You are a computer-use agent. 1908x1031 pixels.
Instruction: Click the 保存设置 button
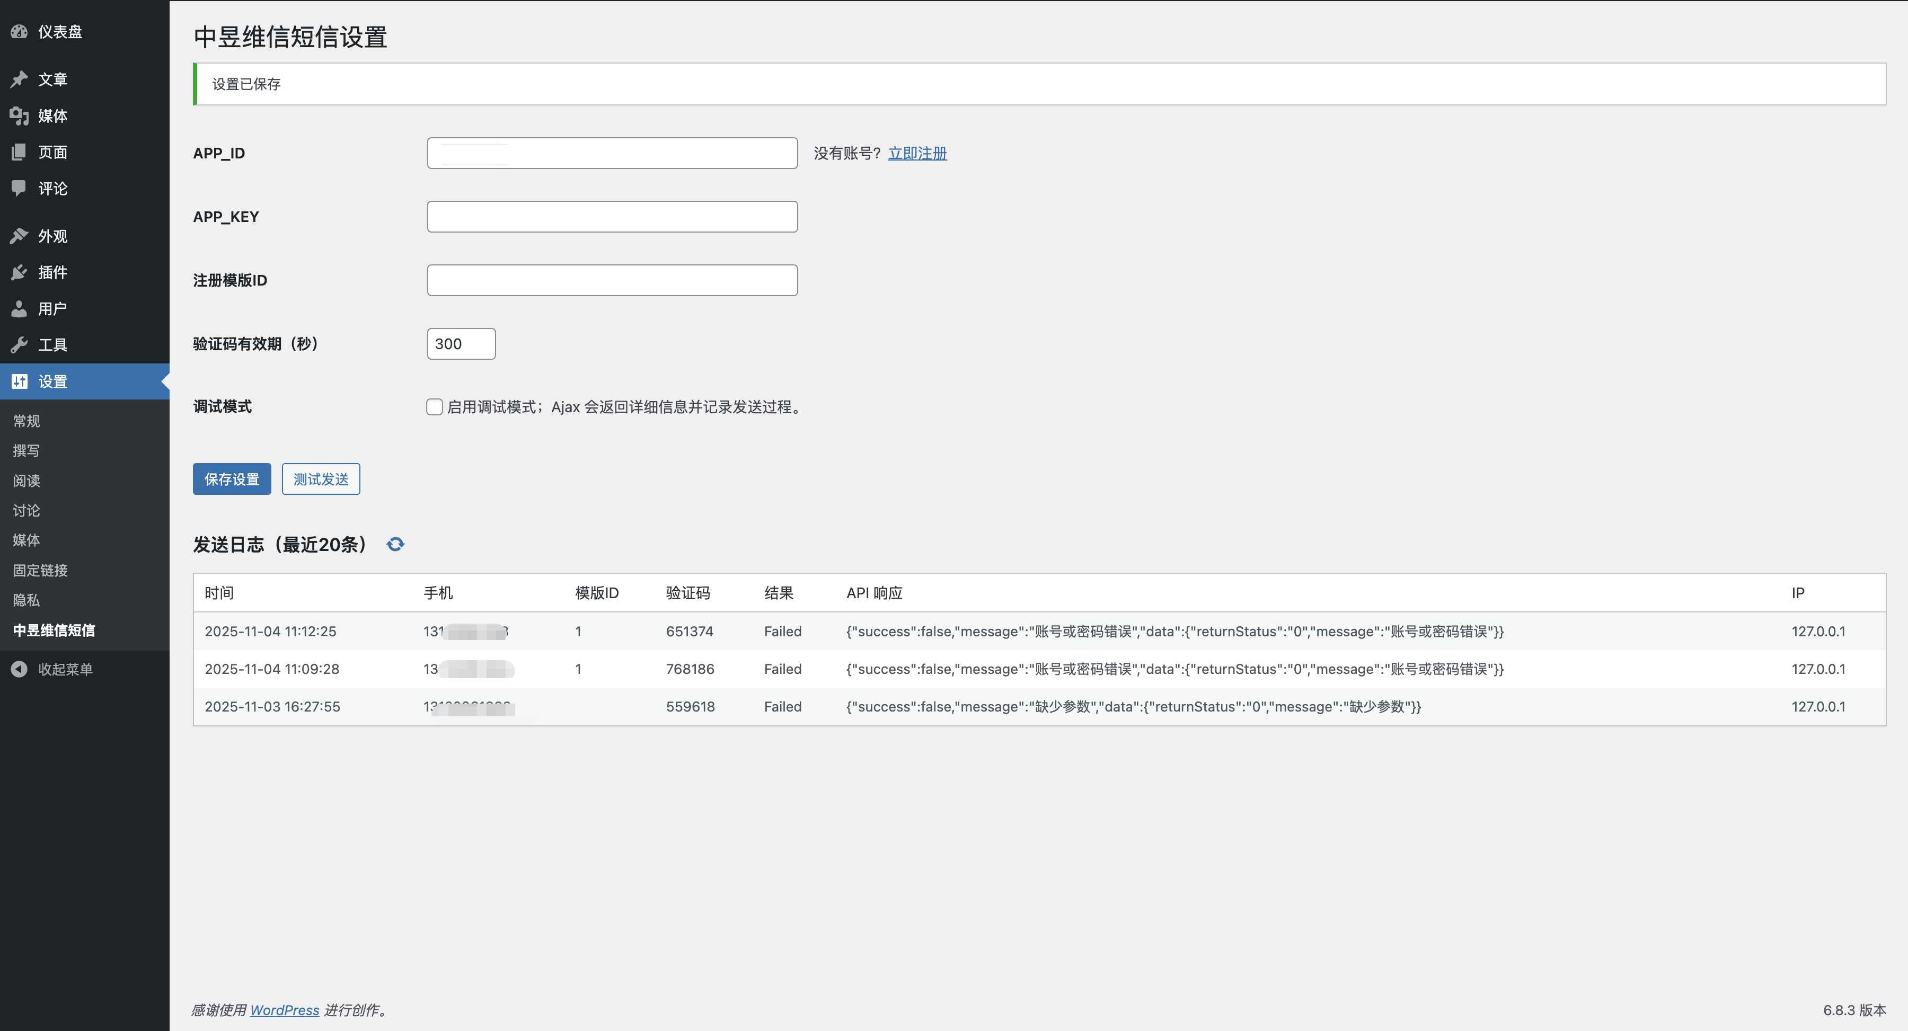(x=232, y=479)
